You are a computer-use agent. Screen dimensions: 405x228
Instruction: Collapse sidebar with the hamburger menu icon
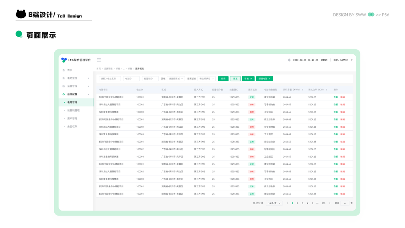tap(99, 60)
